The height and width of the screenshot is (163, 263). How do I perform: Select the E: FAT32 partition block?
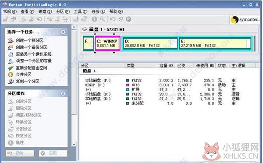[215, 43]
